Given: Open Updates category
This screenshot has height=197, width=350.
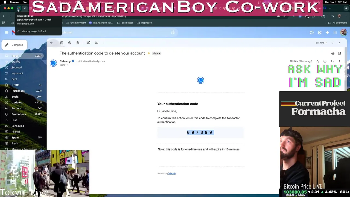Looking at the screenshot, I should (x=22, y=103).
